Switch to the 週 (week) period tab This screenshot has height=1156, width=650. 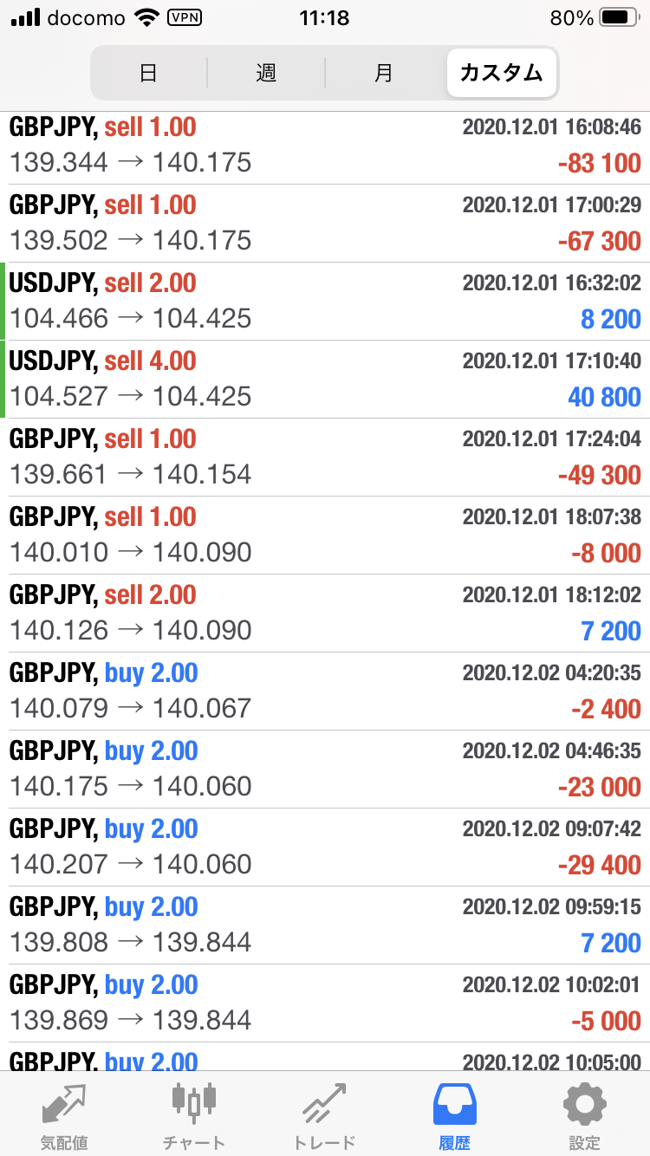(266, 73)
